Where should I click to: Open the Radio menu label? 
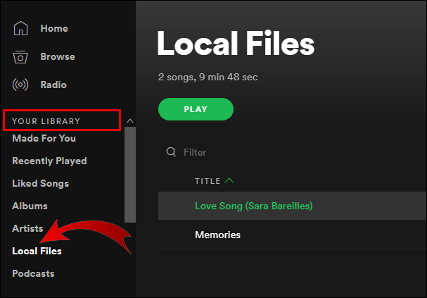[x=53, y=85]
